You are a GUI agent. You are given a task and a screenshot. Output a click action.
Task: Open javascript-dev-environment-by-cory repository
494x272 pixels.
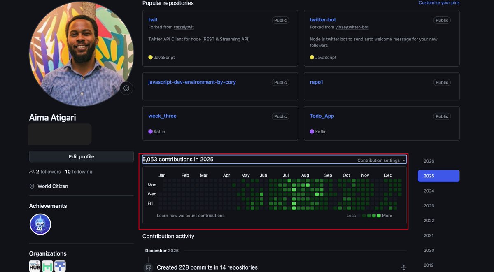click(x=192, y=82)
